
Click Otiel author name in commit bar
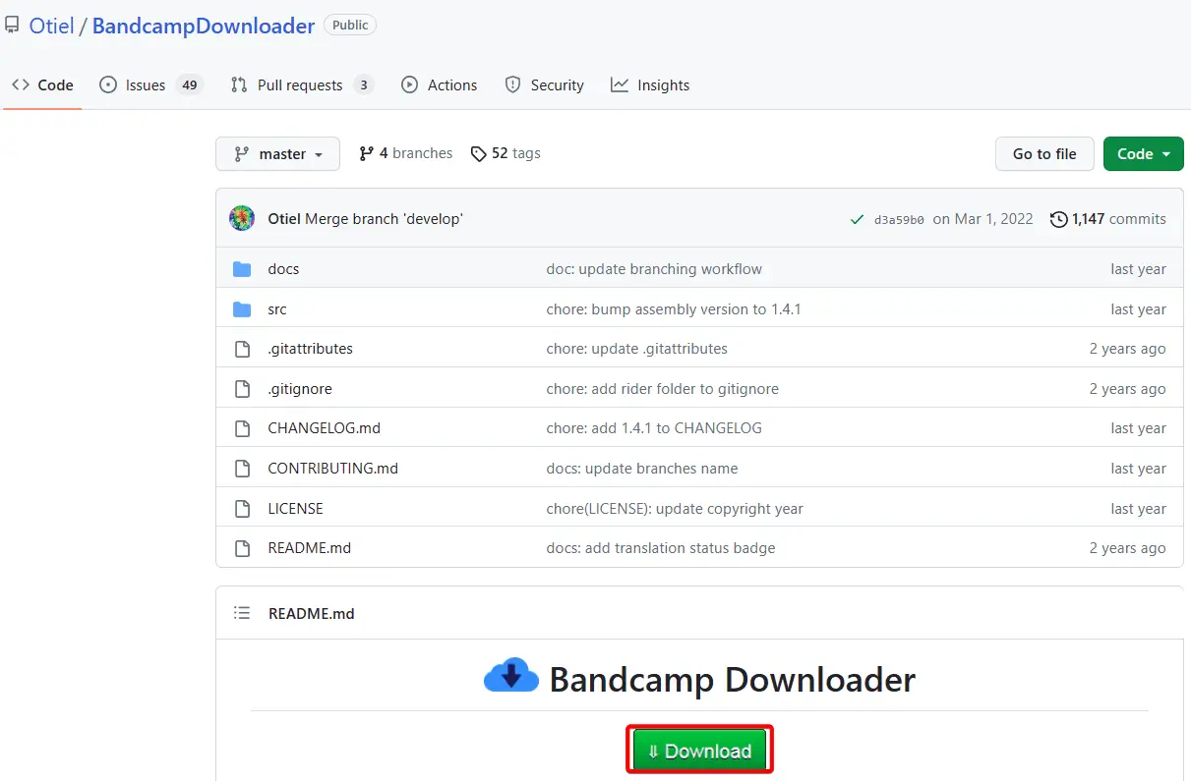point(284,219)
